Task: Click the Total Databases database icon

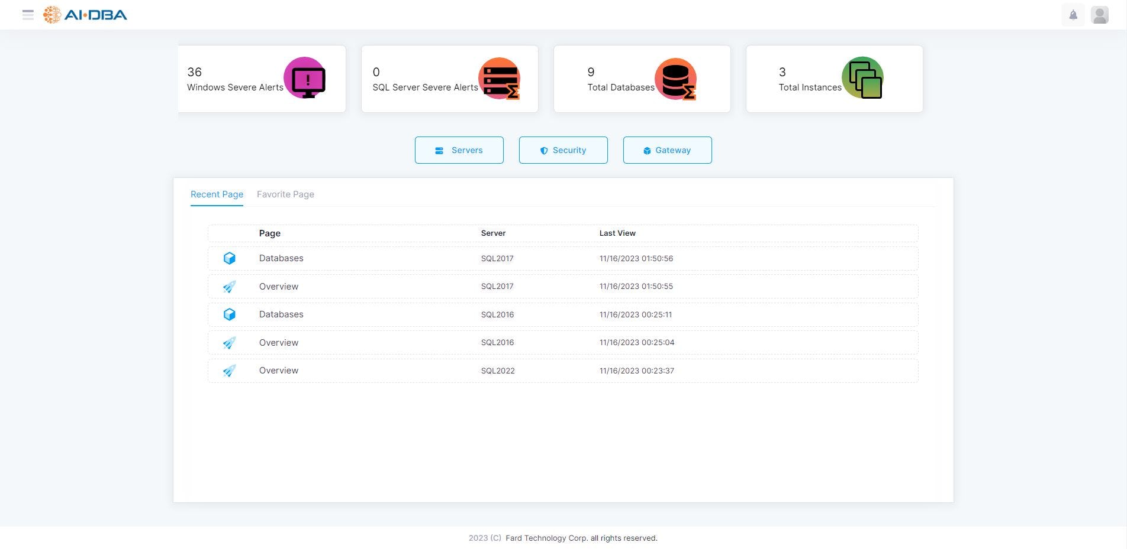Action: (675, 79)
